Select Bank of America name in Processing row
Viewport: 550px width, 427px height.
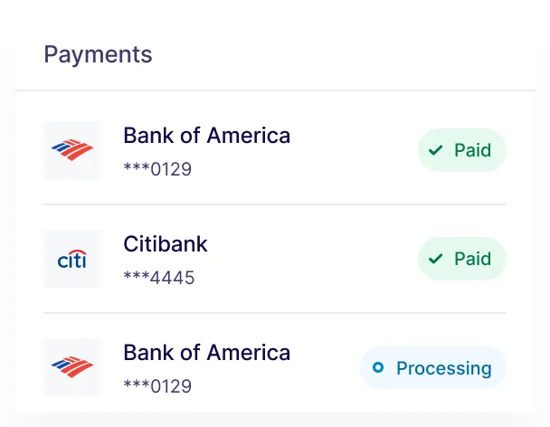206,353
